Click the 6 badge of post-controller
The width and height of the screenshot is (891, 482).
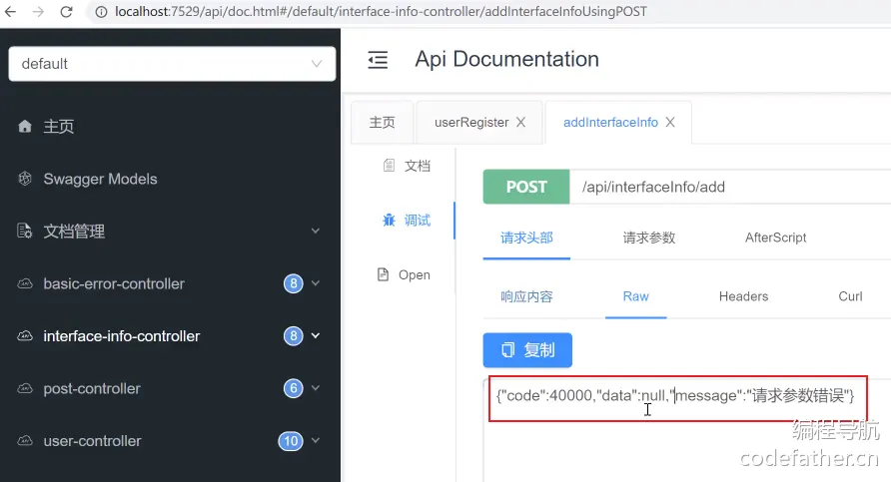point(294,388)
